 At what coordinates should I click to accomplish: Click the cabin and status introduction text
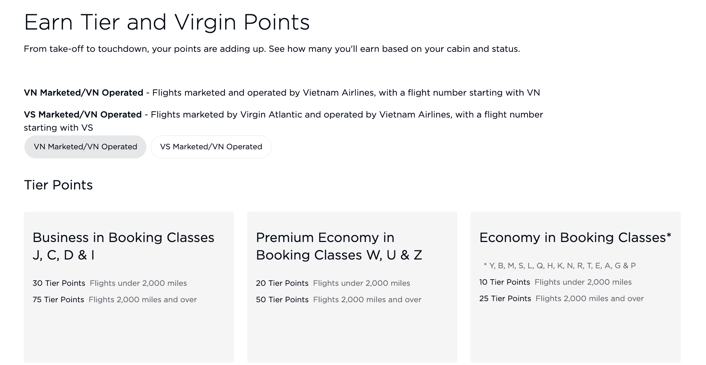(x=272, y=49)
